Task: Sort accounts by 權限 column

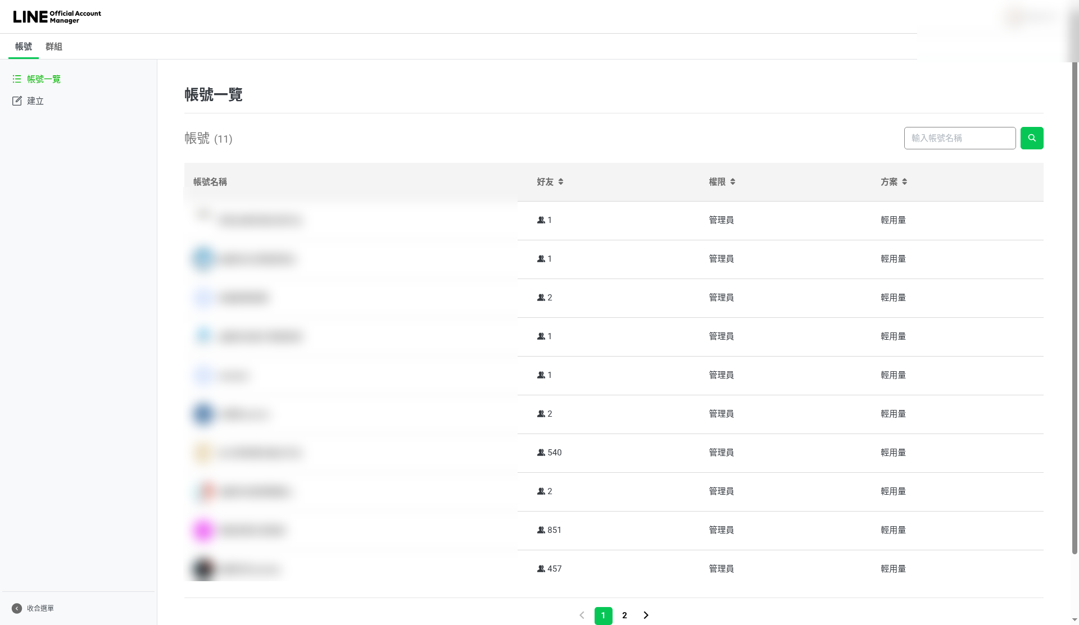Action: point(722,182)
